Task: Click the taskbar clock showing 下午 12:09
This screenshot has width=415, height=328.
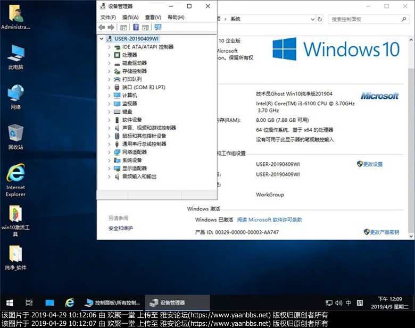Action: click(x=389, y=303)
